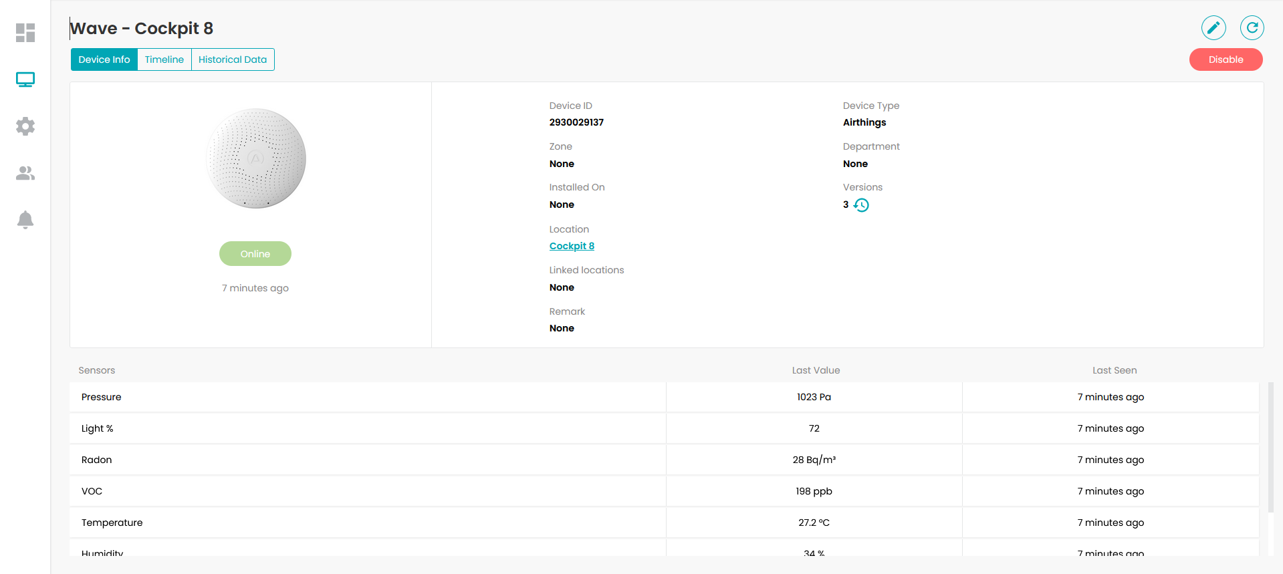Image resolution: width=1283 pixels, height=574 pixels.
Task: Open the Historical Data tab
Action: (233, 59)
